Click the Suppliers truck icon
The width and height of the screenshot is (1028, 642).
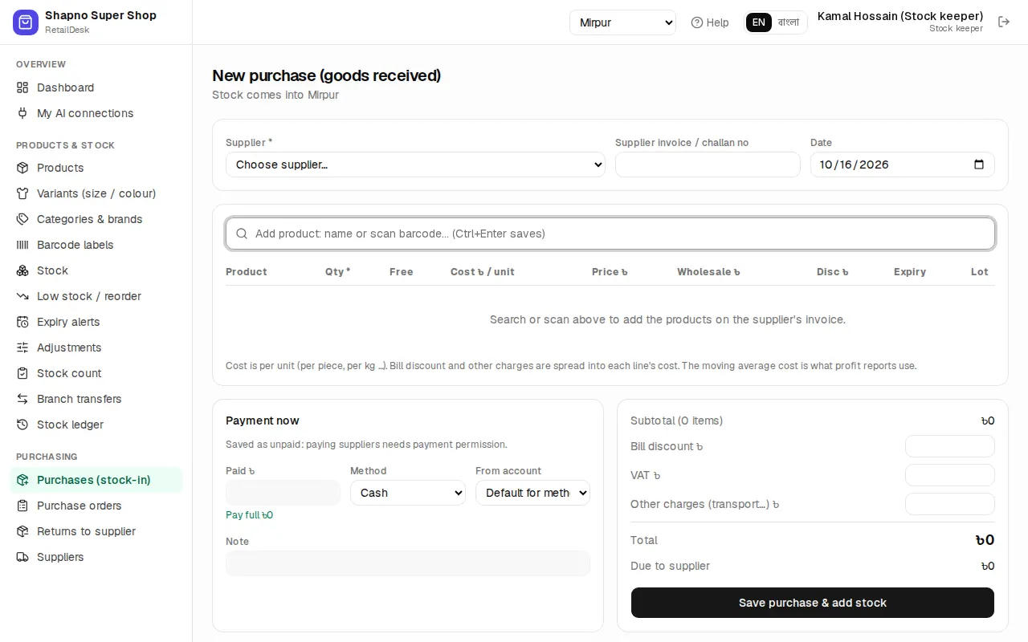22,557
